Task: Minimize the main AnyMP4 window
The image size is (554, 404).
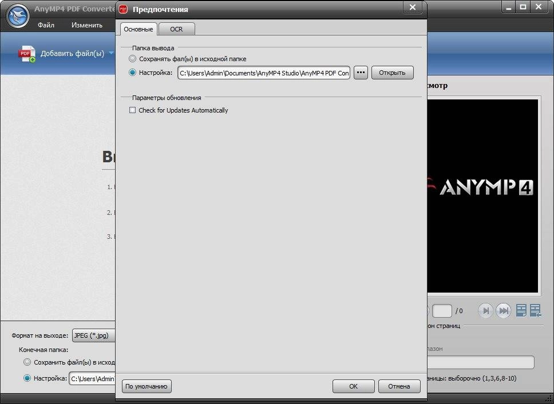Action: 509,7
